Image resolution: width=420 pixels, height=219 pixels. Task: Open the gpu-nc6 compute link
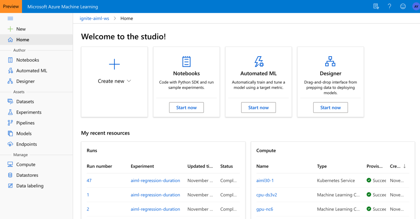265,209
